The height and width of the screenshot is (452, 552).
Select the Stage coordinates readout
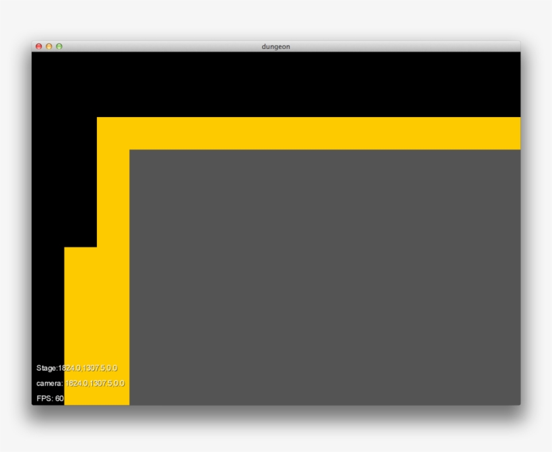77,368
